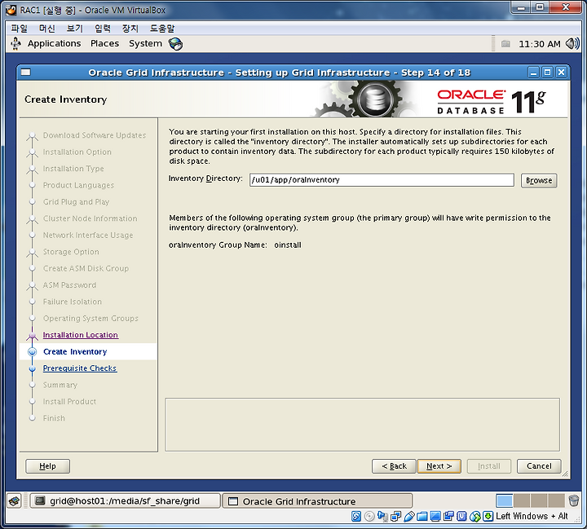Click the VirtualBox mouse integration status icon

tap(474, 516)
